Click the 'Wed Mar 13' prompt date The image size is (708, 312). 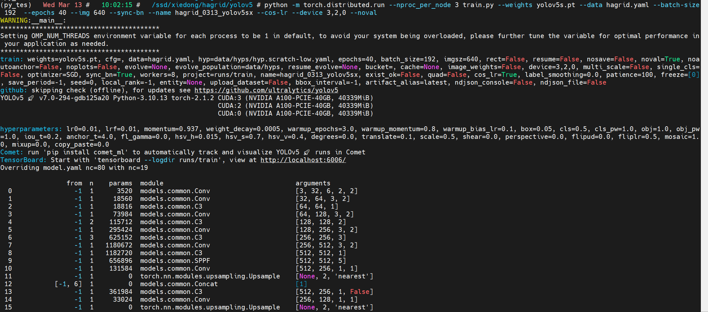click(x=62, y=5)
